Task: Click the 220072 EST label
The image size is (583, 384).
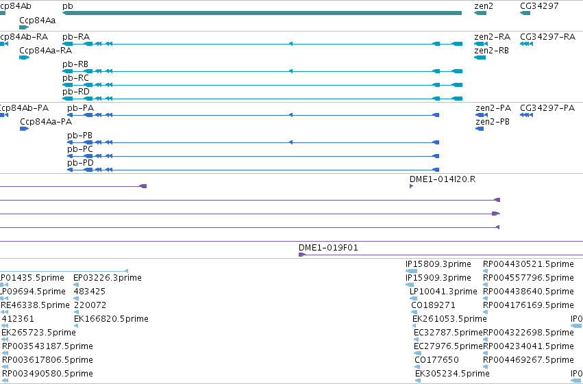Action: click(90, 305)
